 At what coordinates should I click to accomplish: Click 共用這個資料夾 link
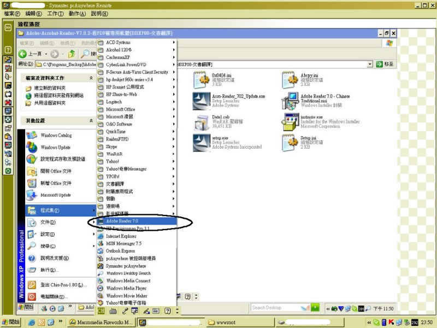tap(50, 103)
